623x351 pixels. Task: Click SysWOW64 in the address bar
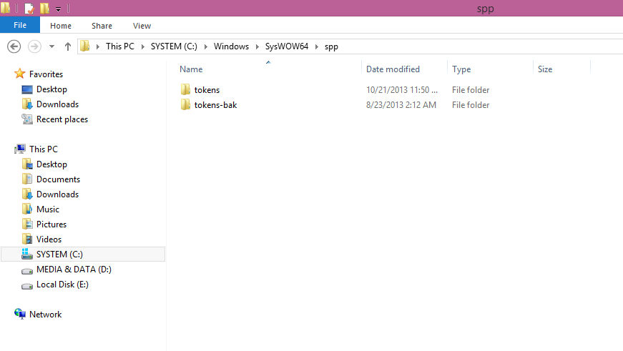pyautogui.click(x=287, y=46)
